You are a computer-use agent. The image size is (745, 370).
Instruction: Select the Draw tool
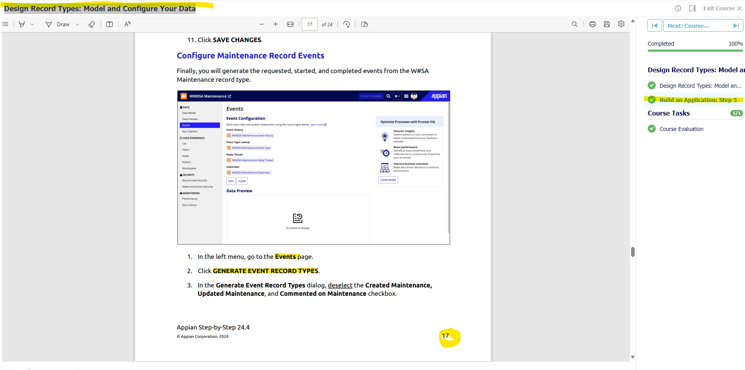[58, 24]
